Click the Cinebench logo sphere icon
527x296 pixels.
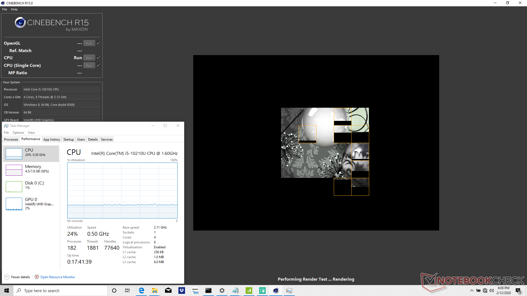[20, 23]
